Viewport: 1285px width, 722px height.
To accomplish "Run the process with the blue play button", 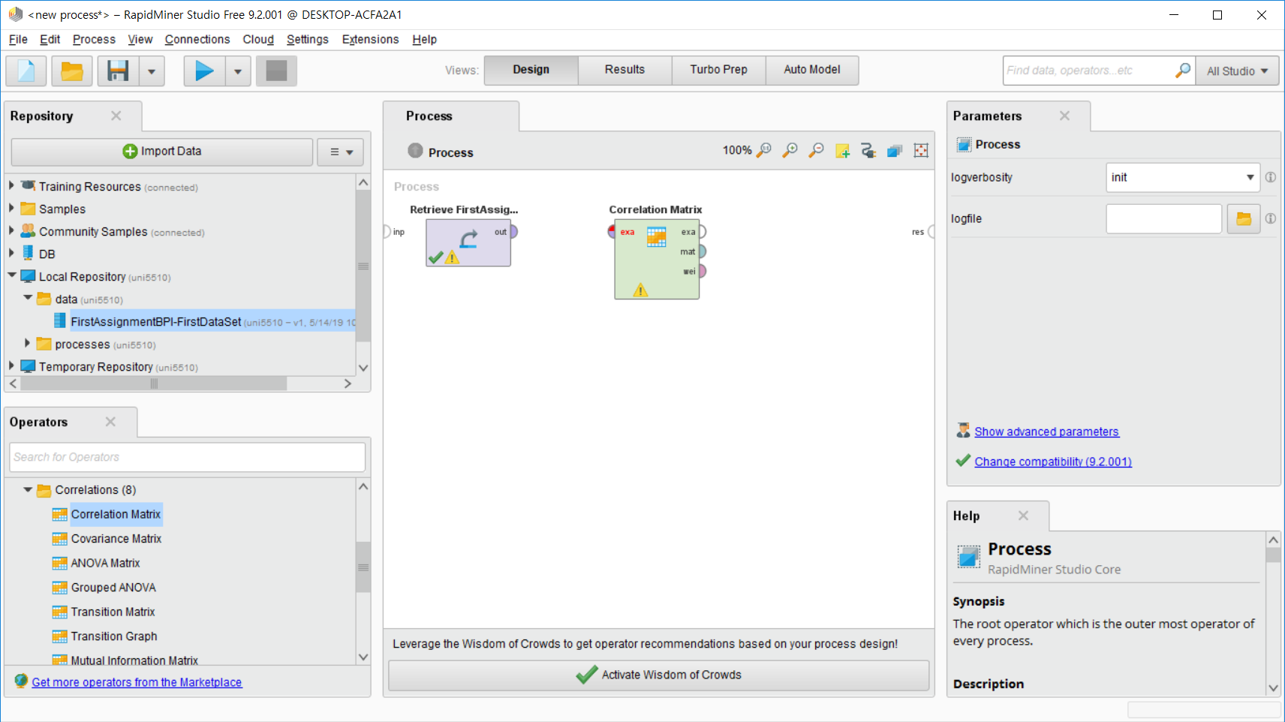I will pyautogui.click(x=204, y=71).
